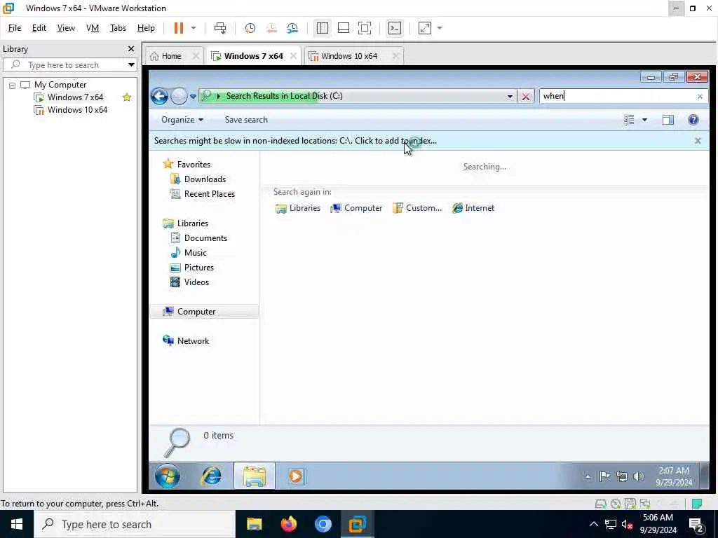Search again in Libraries
718x538 pixels.
[x=297, y=208]
